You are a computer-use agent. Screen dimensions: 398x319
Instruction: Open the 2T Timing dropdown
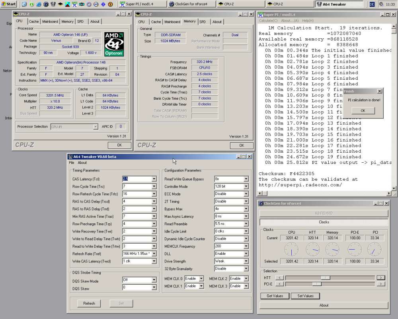coord(246,201)
